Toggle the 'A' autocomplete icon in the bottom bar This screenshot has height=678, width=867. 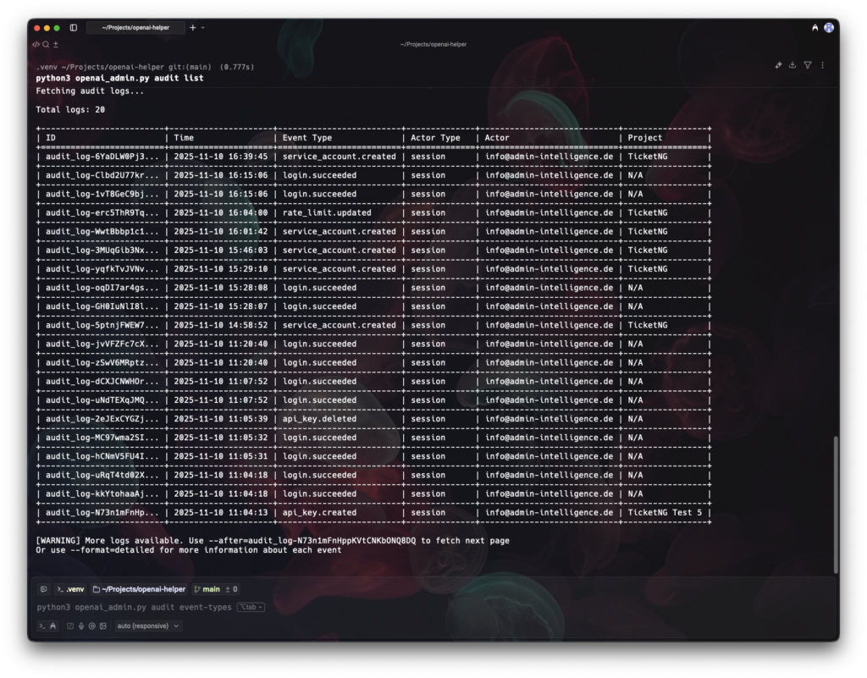(52, 626)
